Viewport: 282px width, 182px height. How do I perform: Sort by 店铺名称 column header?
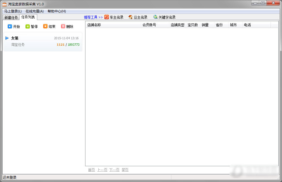click(x=113, y=25)
